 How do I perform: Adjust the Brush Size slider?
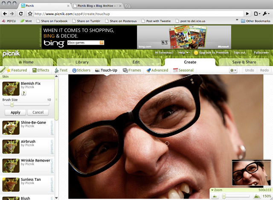click(12, 104)
